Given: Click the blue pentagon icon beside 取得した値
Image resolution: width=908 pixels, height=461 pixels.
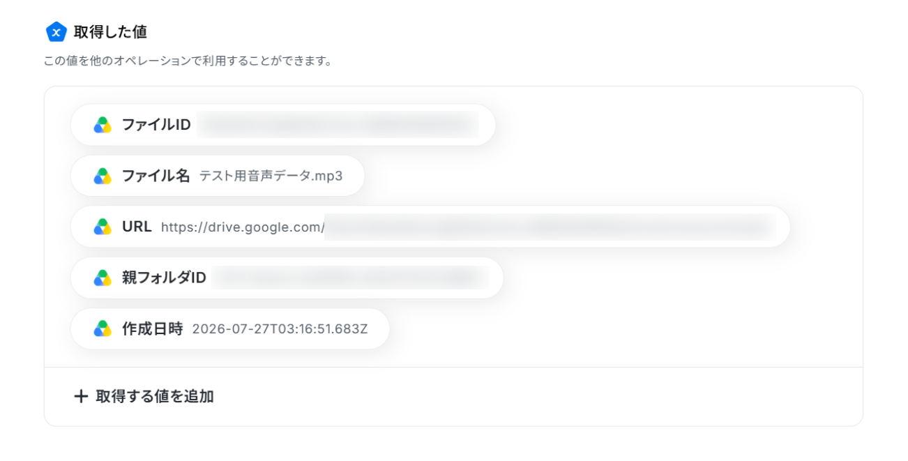Looking at the screenshot, I should 56,31.
